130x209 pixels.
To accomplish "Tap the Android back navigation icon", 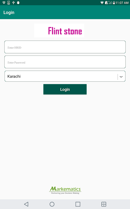I will 26,204.
